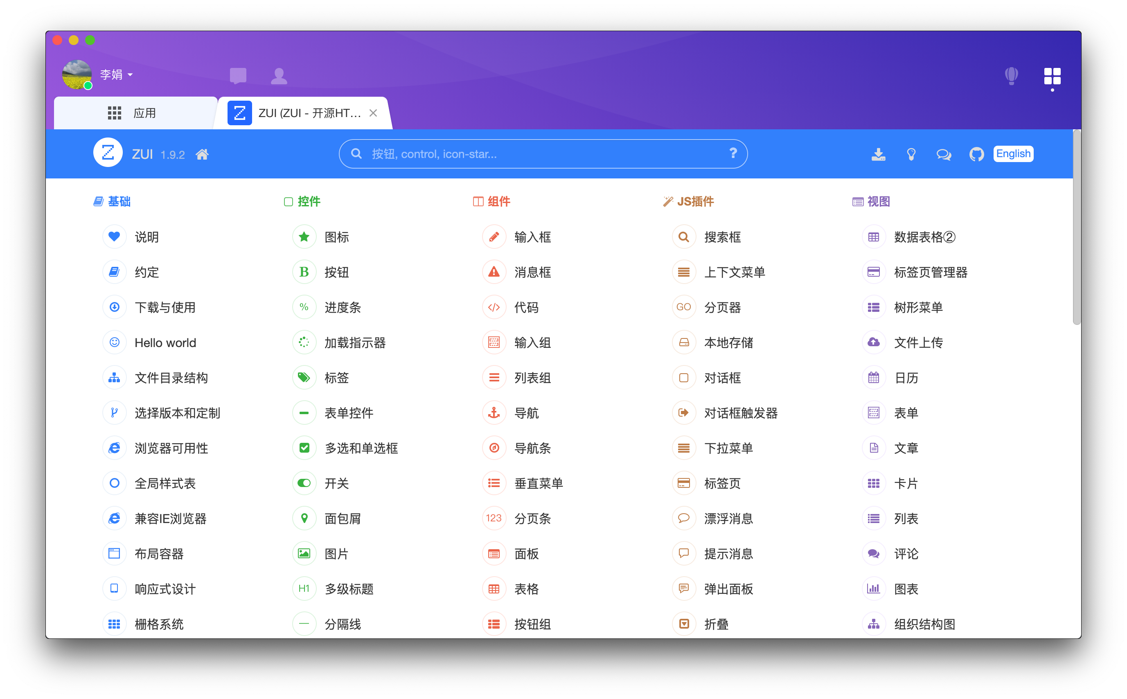Click the comments icon in blue header
The height and width of the screenshot is (699, 1127).
click(x=944, y=154)
